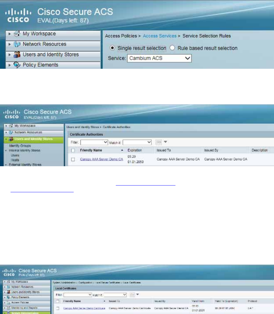Click Network Resources icon in bottom screenshot
Image resolution: width=274 pixels, height=314 pixels.
tap(8, 287)
